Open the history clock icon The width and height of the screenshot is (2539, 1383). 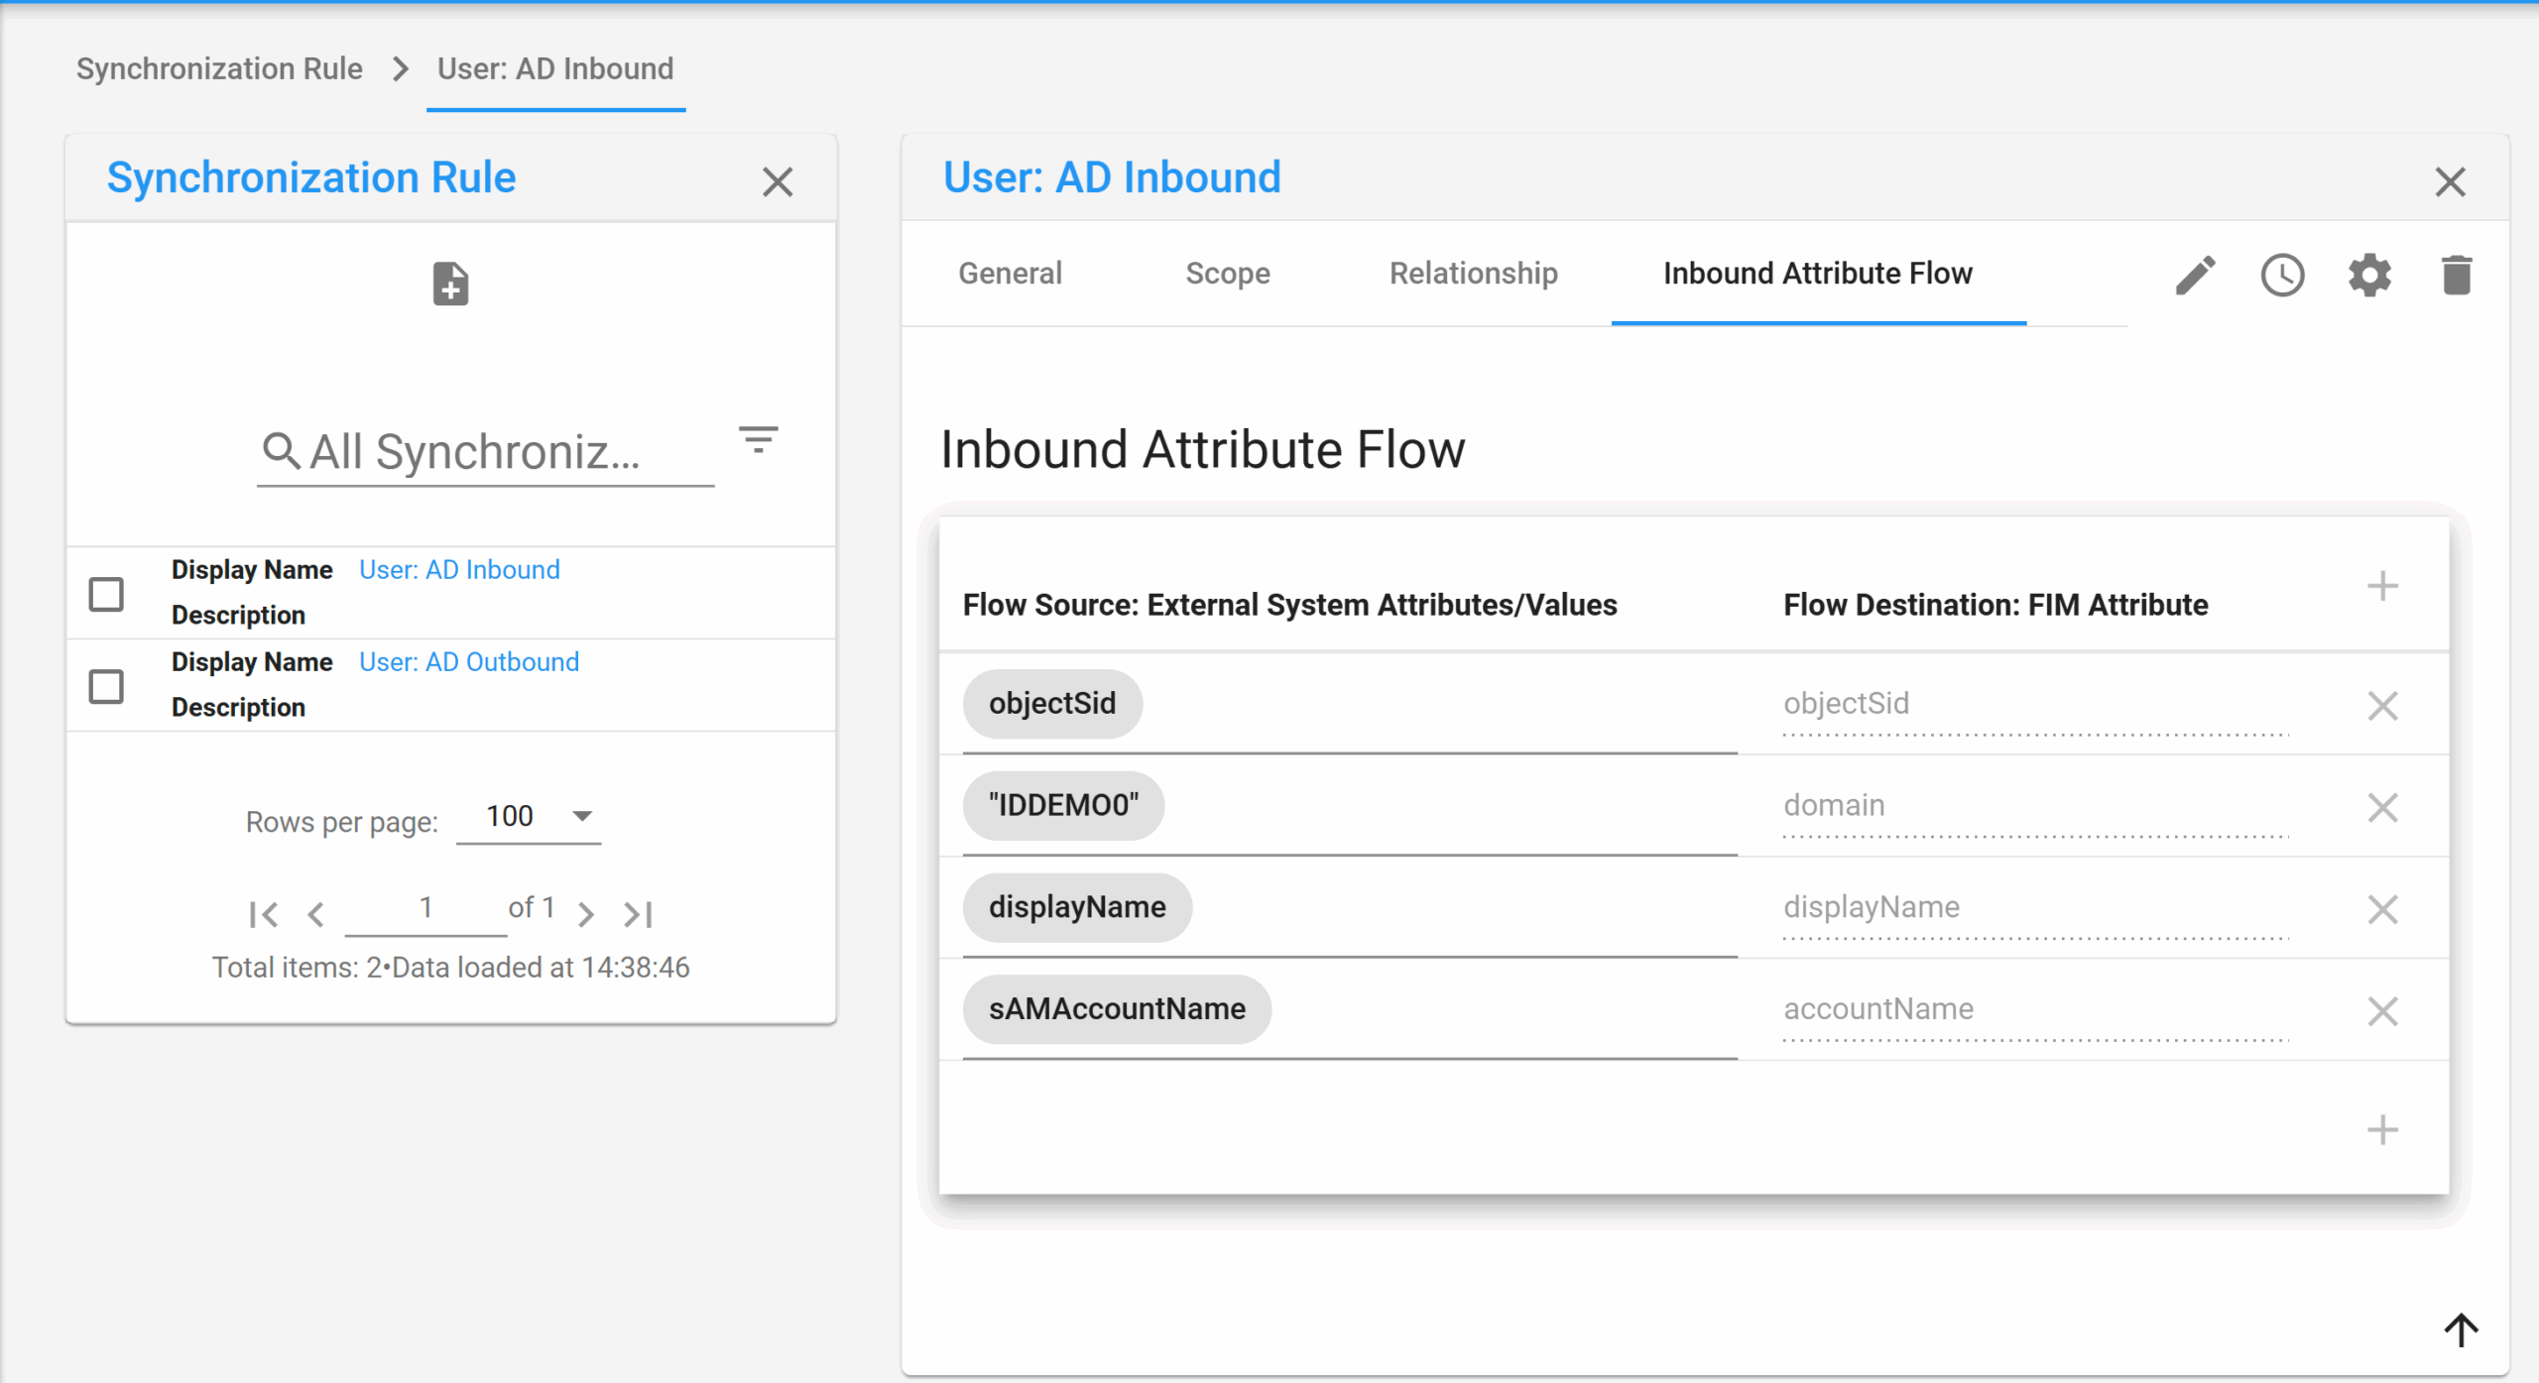(x=2282, y=276)
